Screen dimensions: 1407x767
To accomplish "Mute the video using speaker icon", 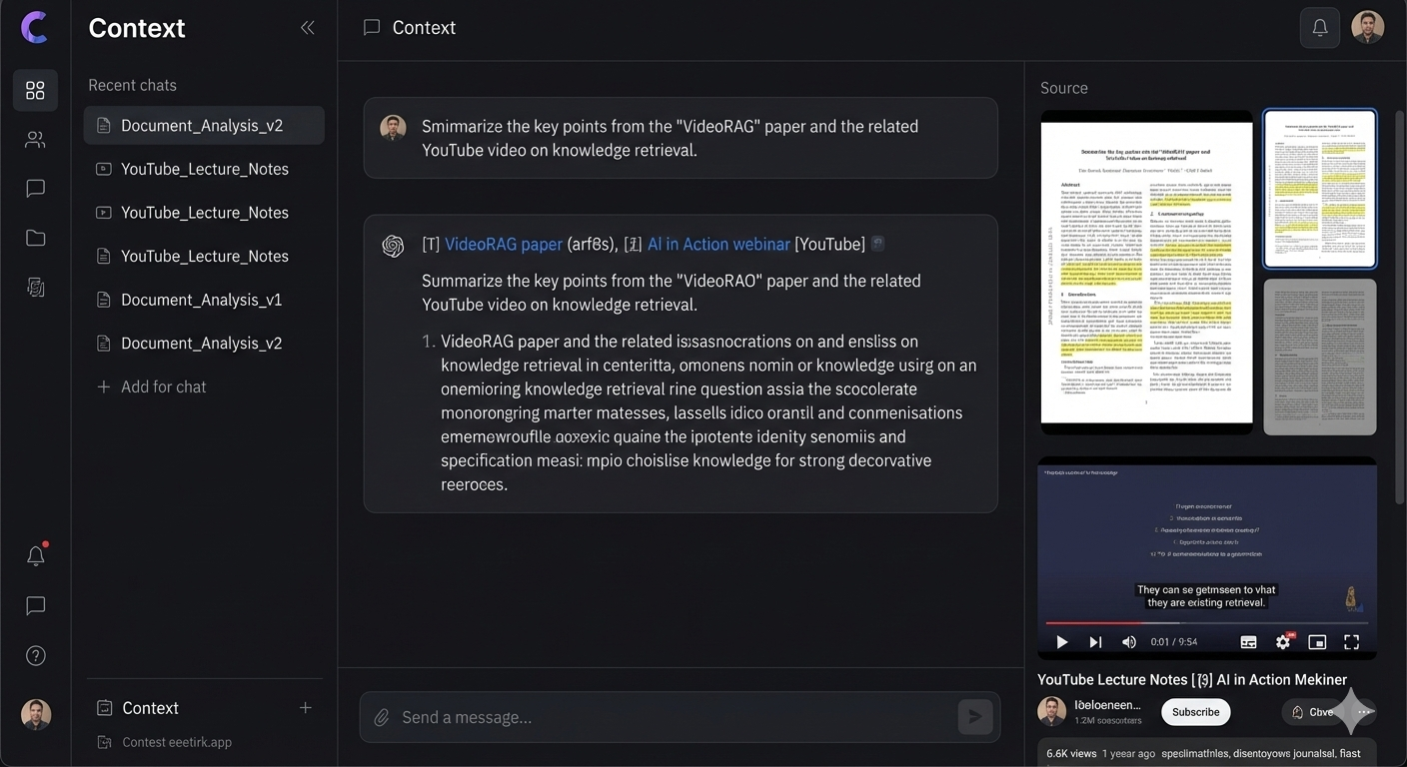I will 1129,642.
